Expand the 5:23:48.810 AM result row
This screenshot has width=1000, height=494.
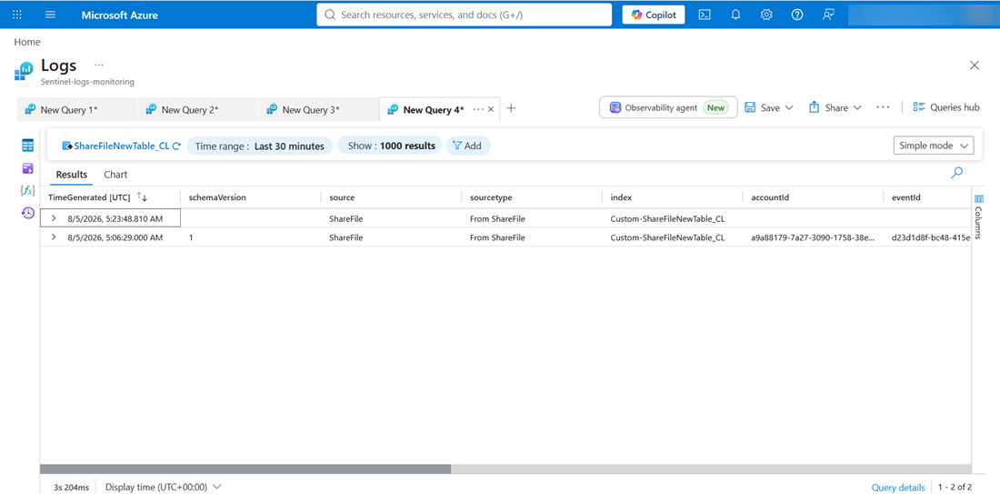(x=55, y=219)
